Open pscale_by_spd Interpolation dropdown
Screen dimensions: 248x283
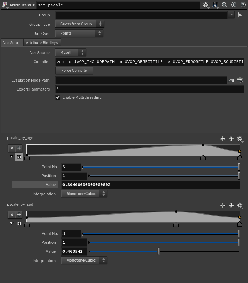pyautogui.click(x=84, y=260)
